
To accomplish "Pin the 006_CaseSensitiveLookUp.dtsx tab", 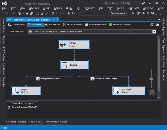I will pos(54,20).
